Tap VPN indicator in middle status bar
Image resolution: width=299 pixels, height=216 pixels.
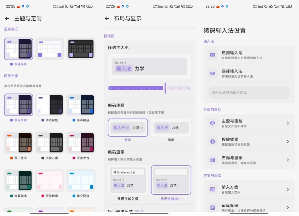pos(161,6)
